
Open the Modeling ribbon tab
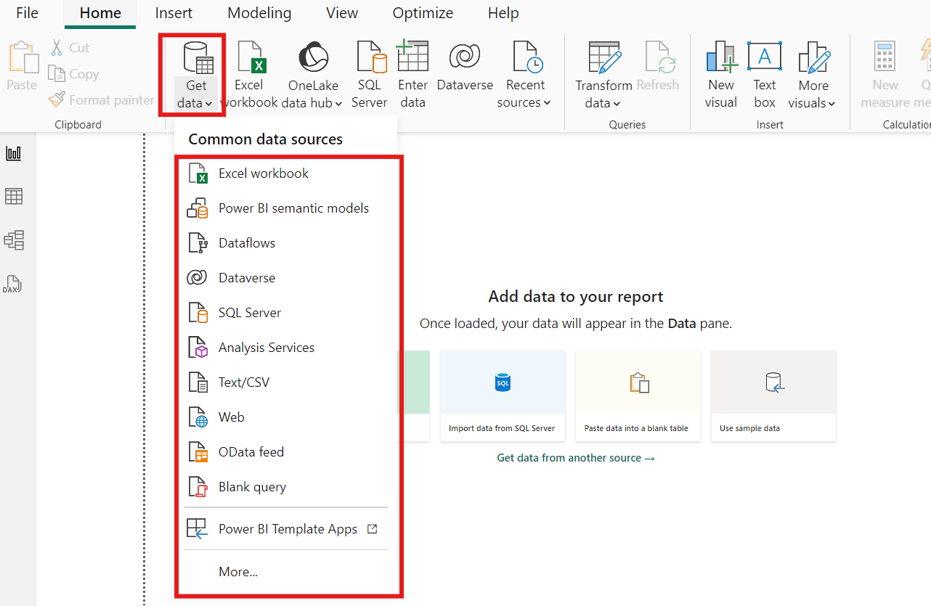[x=259, y=13]
